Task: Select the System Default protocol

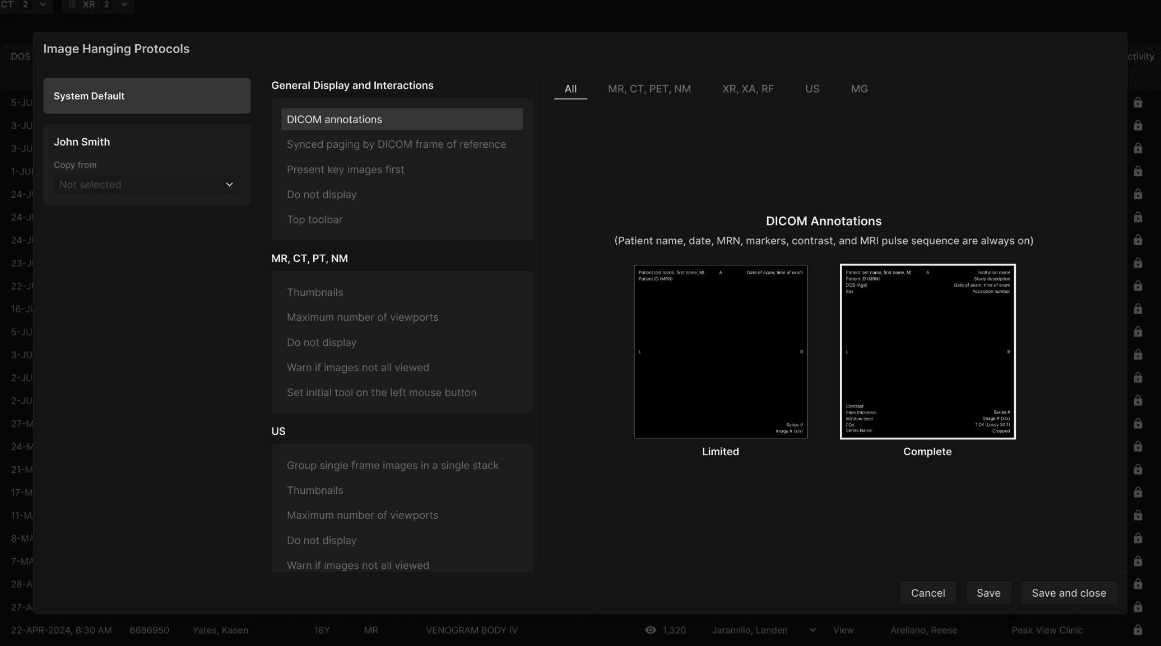Action: (x=147, y=96)
